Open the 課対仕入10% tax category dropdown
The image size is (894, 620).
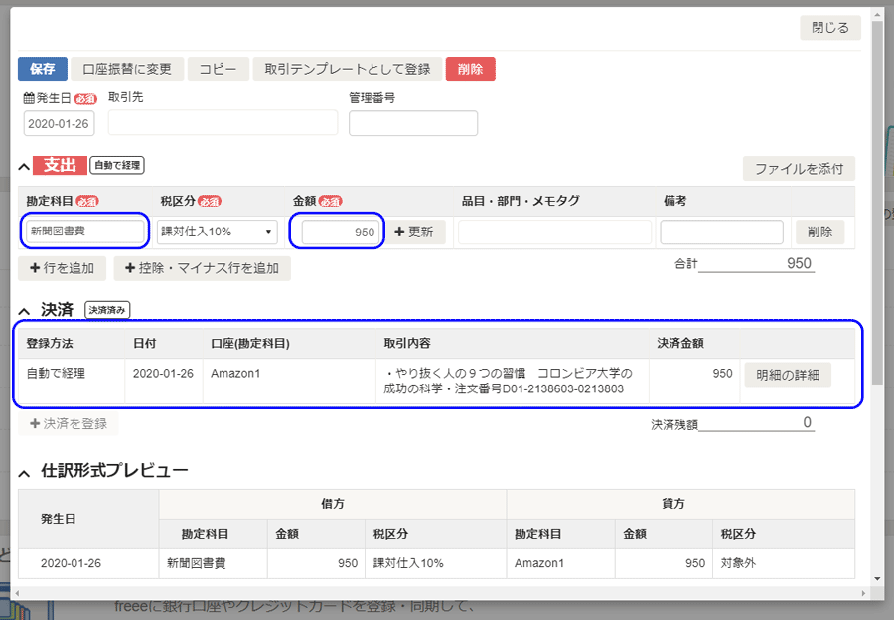pyautogui.click(x=217, y=232)
